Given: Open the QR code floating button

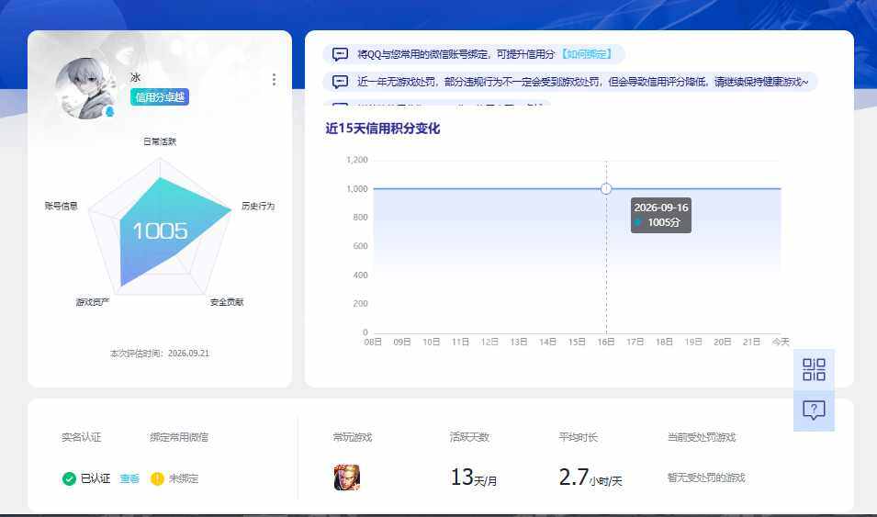Looking at the screenshot, I should (x=814, y=369).
